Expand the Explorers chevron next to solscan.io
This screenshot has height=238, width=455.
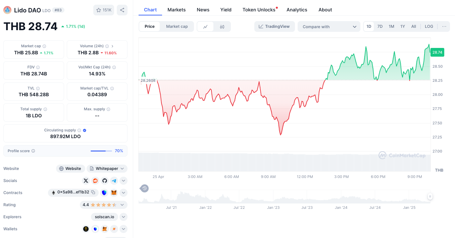(x=123, y=217)
